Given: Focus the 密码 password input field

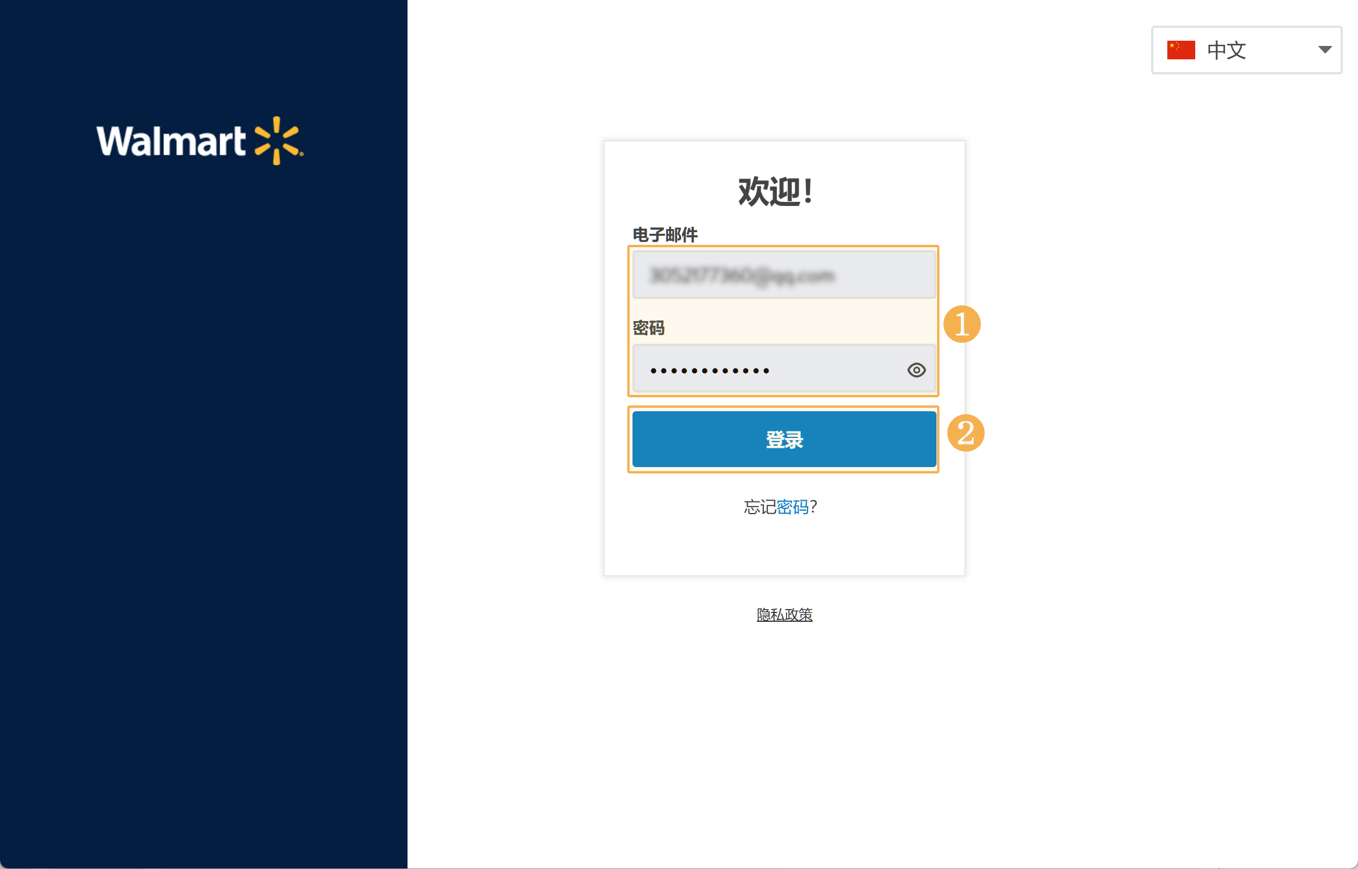Looking at the screenshot, I should tap(784, 369).
